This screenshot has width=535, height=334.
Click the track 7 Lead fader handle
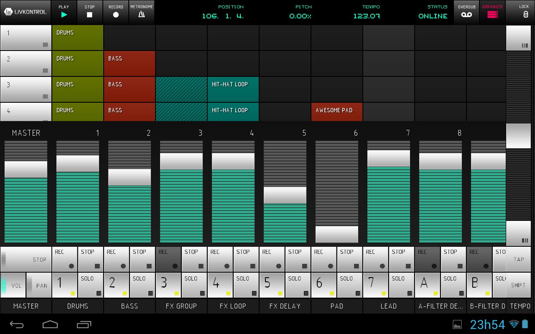(x=389, y=158)
